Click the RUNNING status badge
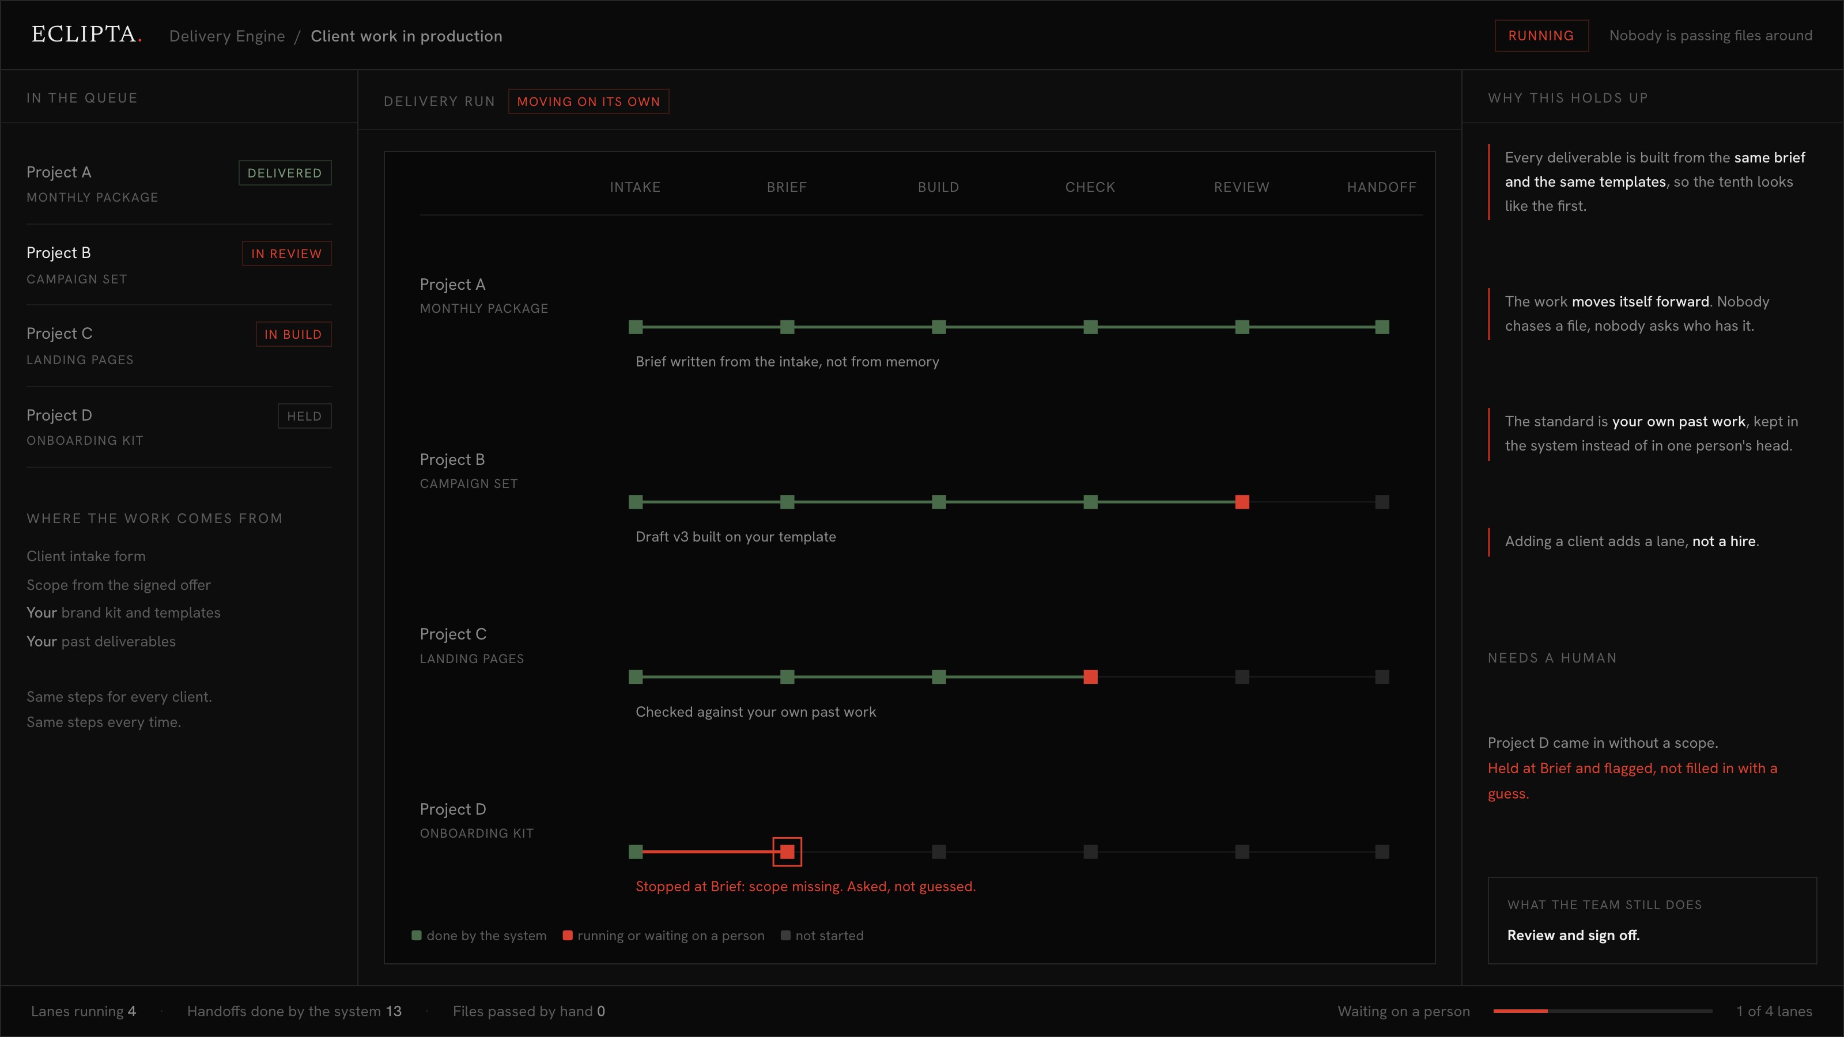1844x1037 pixels. coord(1541,36)
